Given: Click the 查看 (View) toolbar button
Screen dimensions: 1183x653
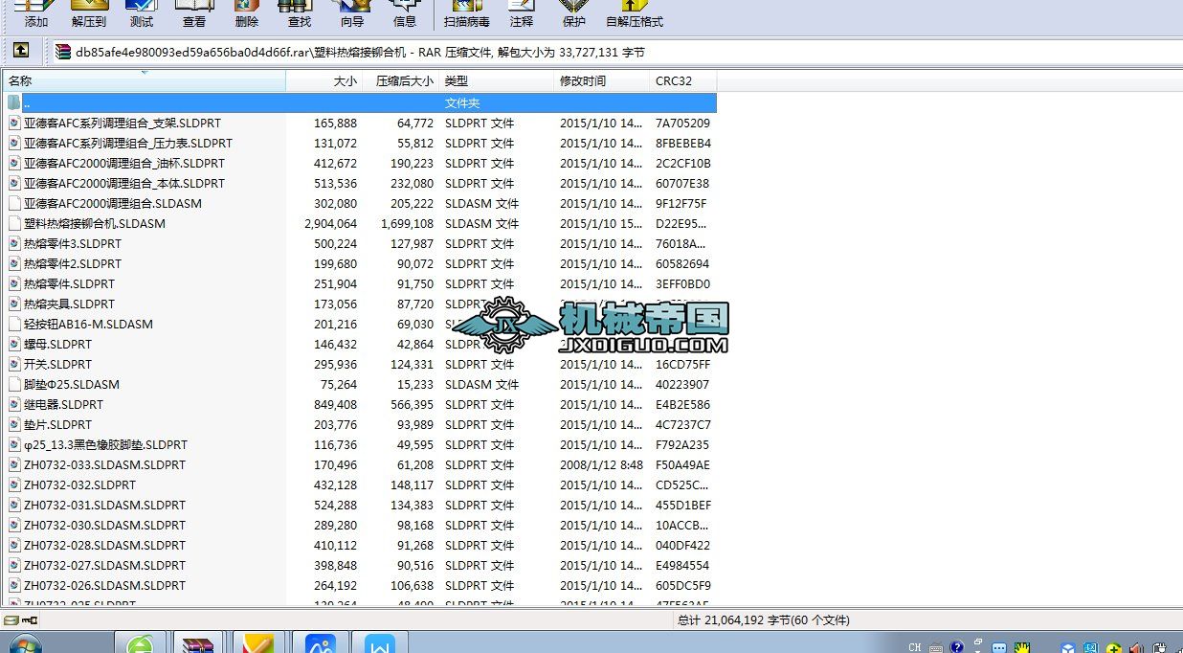Looking at the screenshot, I should tap(194, 14).
